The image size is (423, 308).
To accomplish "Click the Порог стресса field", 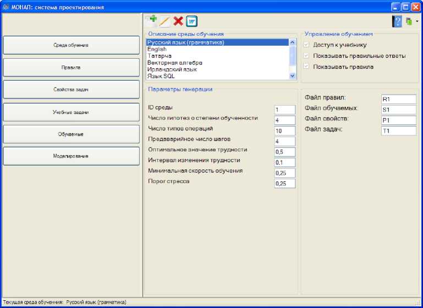I will tap(284, 184).
